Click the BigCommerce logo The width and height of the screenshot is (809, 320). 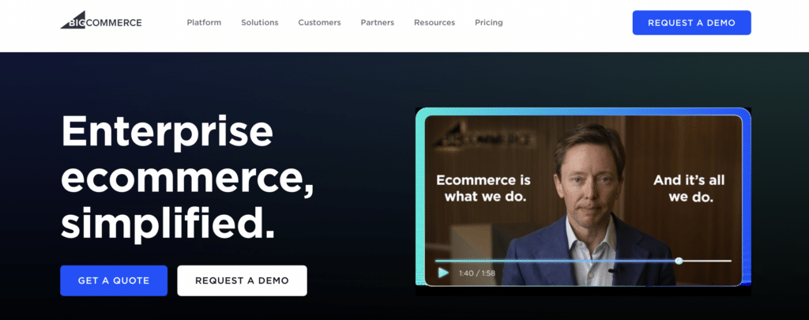tap(101, 21)
